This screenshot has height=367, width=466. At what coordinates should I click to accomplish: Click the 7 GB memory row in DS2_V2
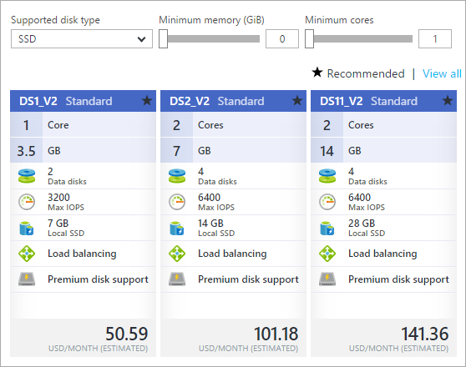[x=233, y=150]
